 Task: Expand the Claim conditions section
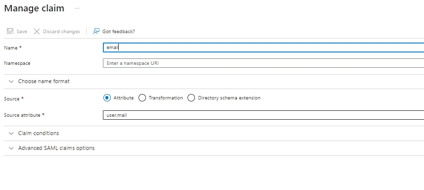coord(39,133)
